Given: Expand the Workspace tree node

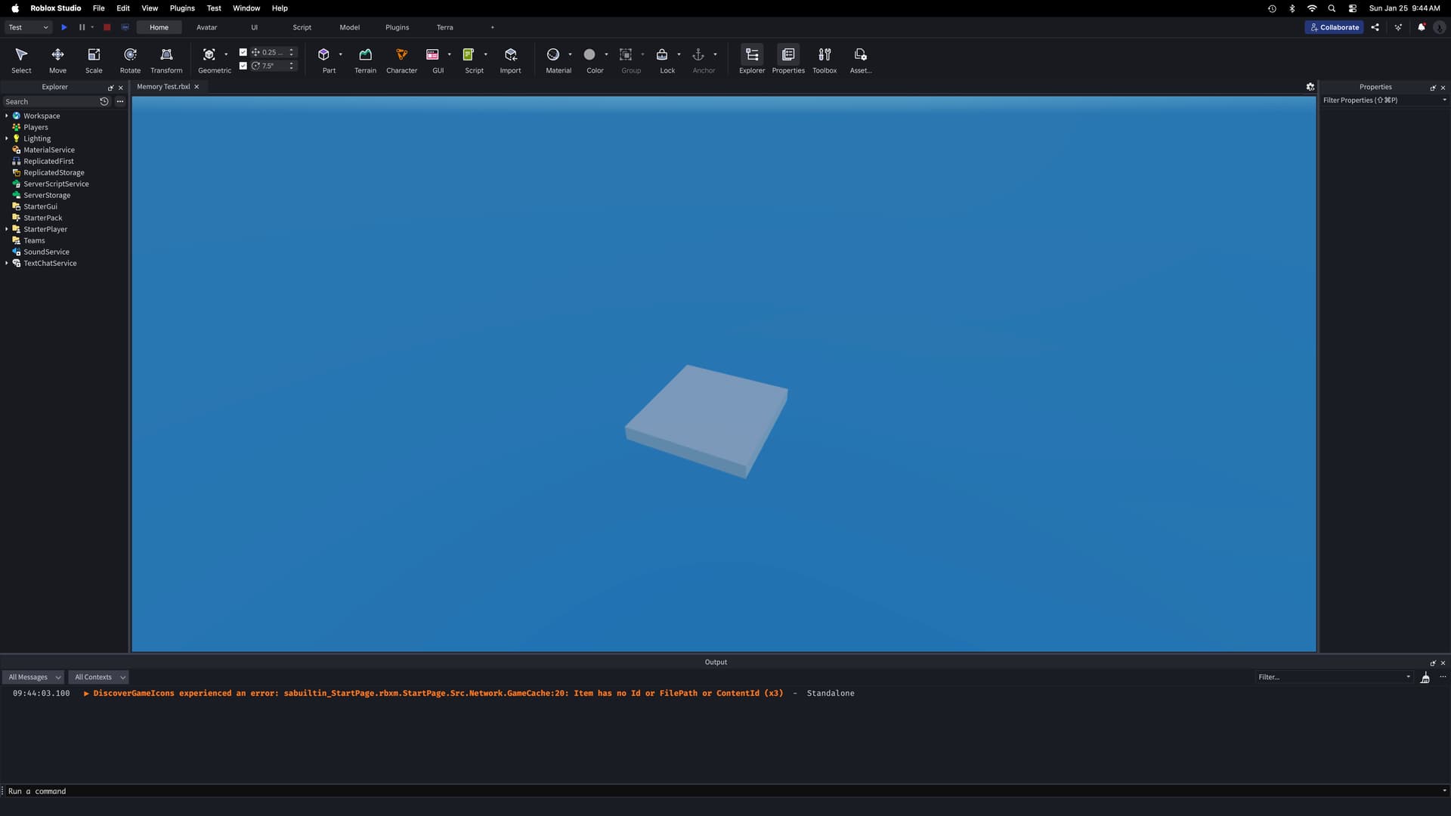Looking at the screenshot, I should click(7, 116).
